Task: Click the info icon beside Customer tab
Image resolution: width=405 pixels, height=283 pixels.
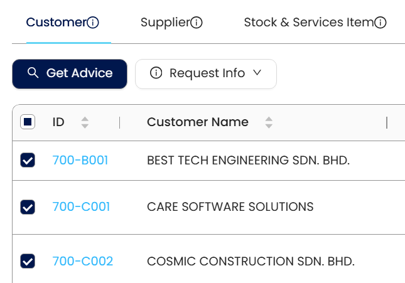Action: (x=93, y=23)
